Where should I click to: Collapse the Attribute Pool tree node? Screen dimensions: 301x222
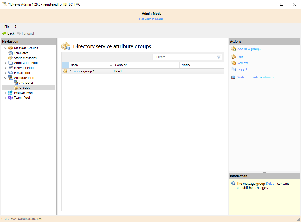pos(5,78)
